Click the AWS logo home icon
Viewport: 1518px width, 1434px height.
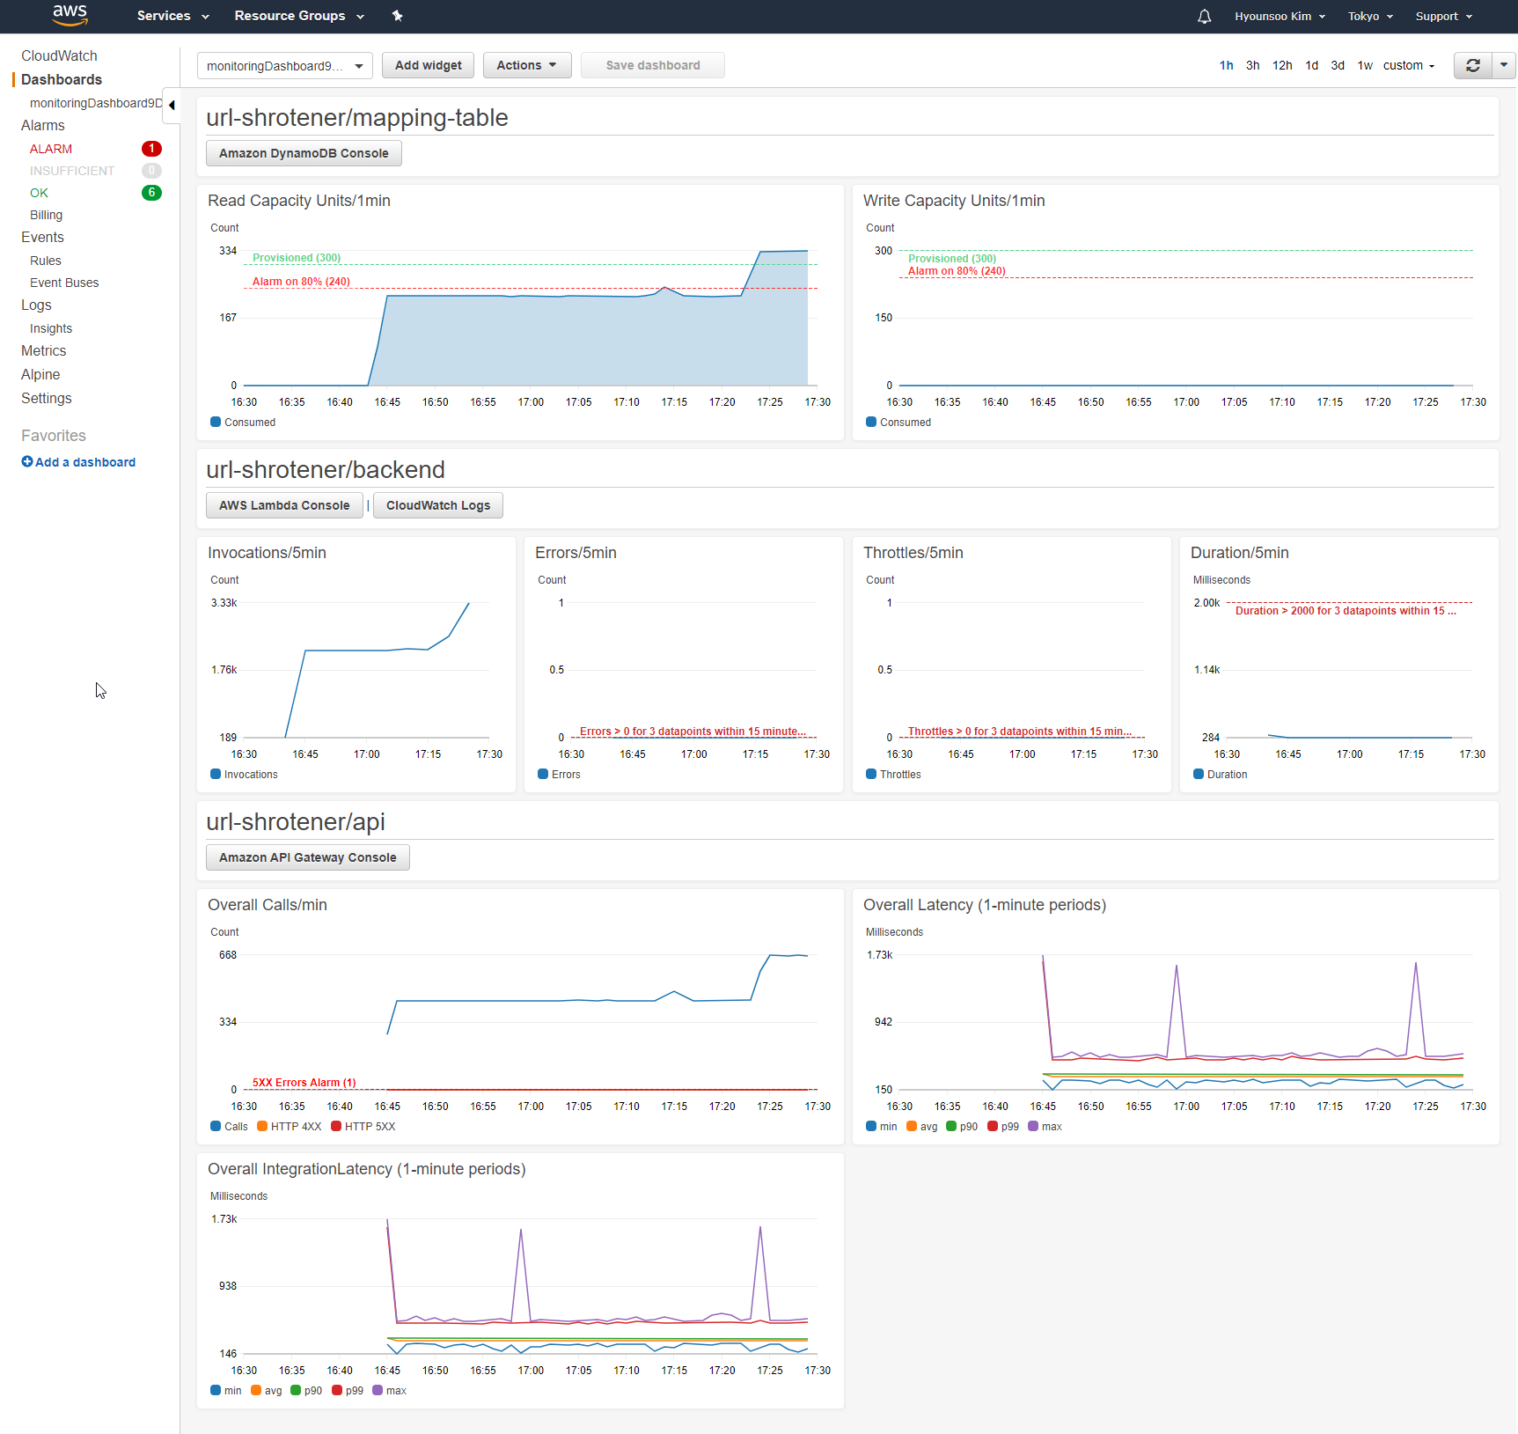70,15
